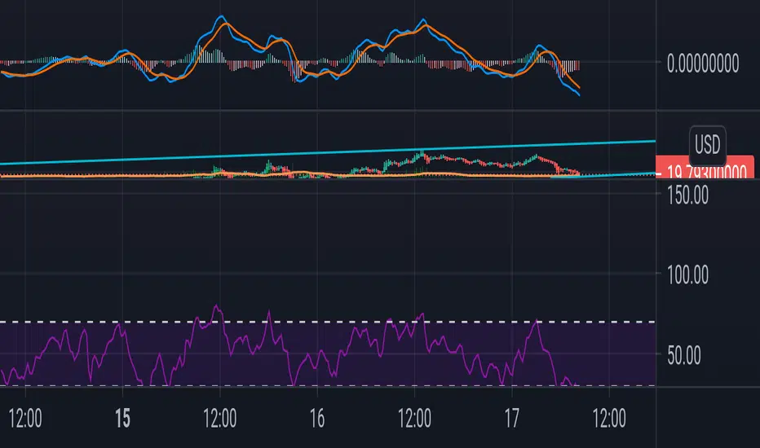Click the 50.00 RSI axis label
Screen dimensions: 760x448
tap(684, 355)
